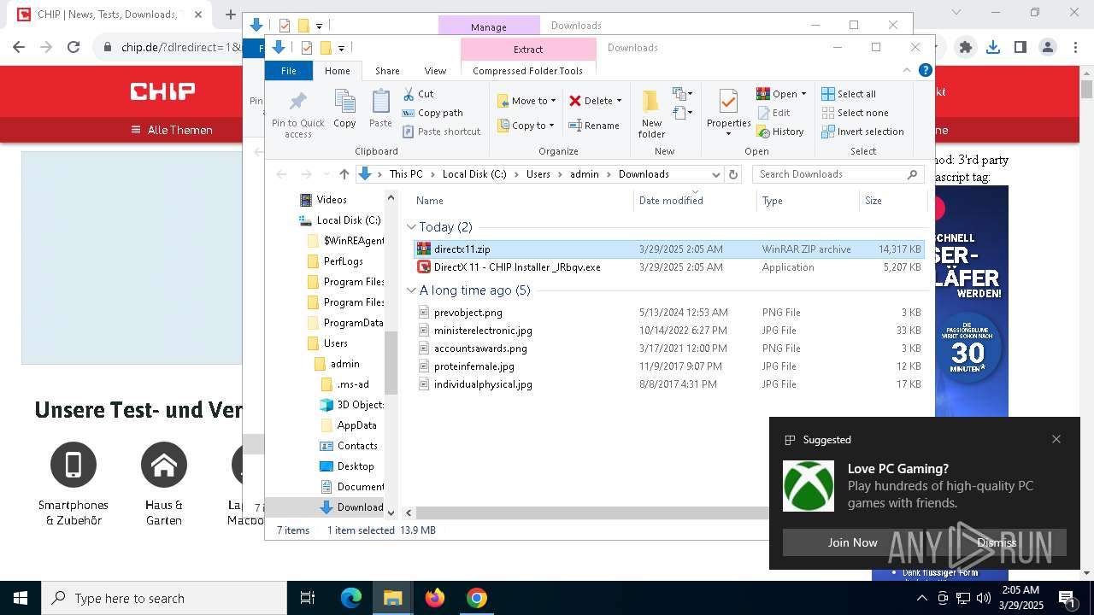This screenshot has width=1094, height=615.
Task: Click the Properties checkmark icon
Action: click(x=728, y=102)
